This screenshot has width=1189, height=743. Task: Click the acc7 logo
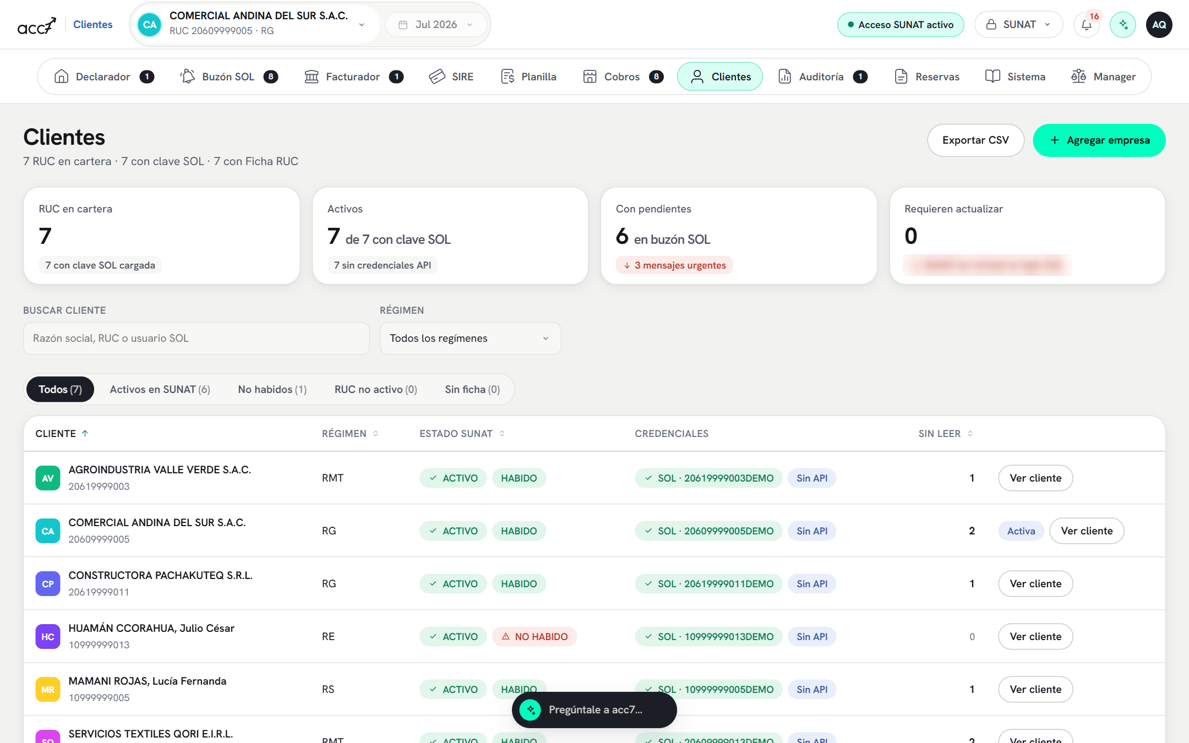tap(37, 25)
